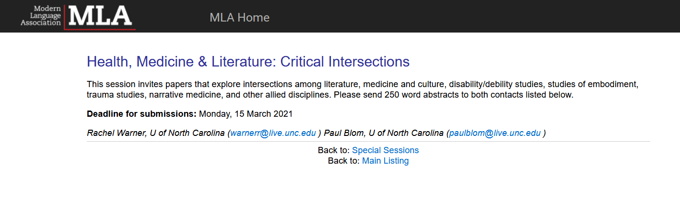Go back to Special Sessions

(x=385, y=150)
